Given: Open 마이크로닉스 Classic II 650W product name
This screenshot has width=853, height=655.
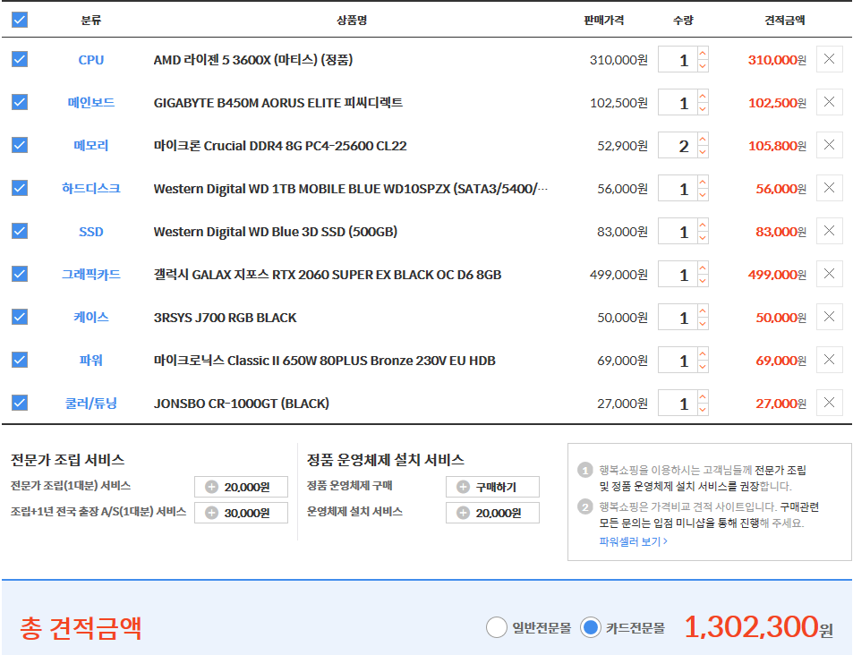Looking at the screenshot, I should click(x=324, y=360).
